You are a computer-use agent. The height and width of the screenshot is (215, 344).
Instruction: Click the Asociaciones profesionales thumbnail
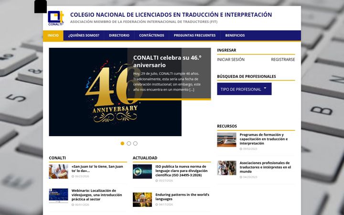click(x=226, y=168)
